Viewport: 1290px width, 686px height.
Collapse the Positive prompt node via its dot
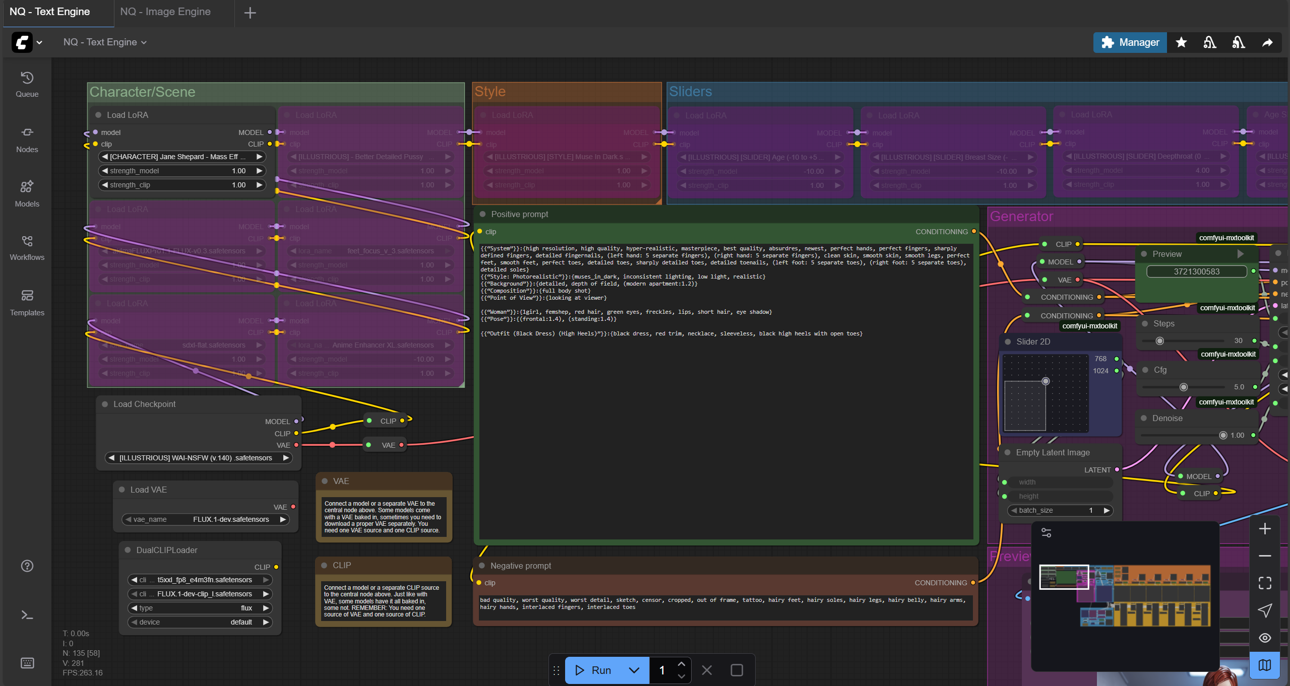coord(482,214)
